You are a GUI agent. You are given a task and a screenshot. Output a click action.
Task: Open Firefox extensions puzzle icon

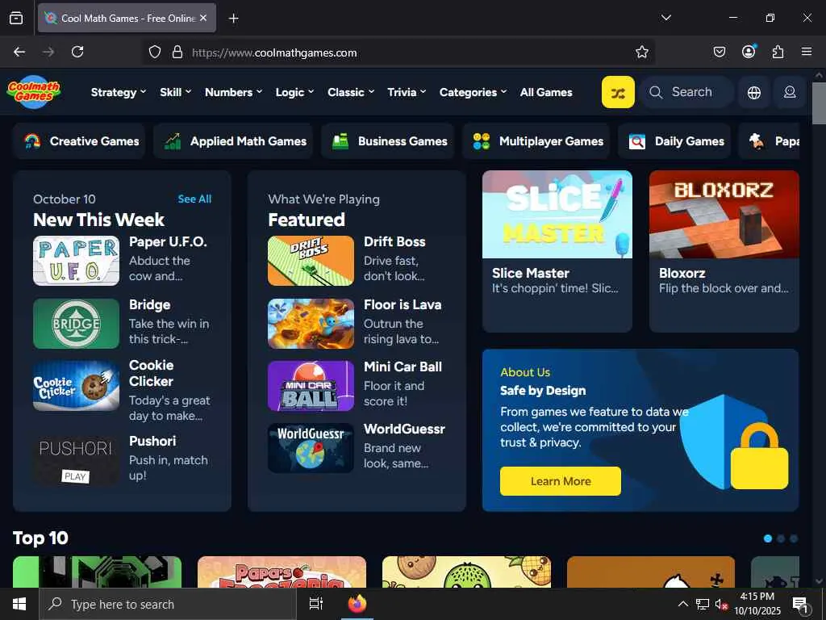(x=778, y=52)
